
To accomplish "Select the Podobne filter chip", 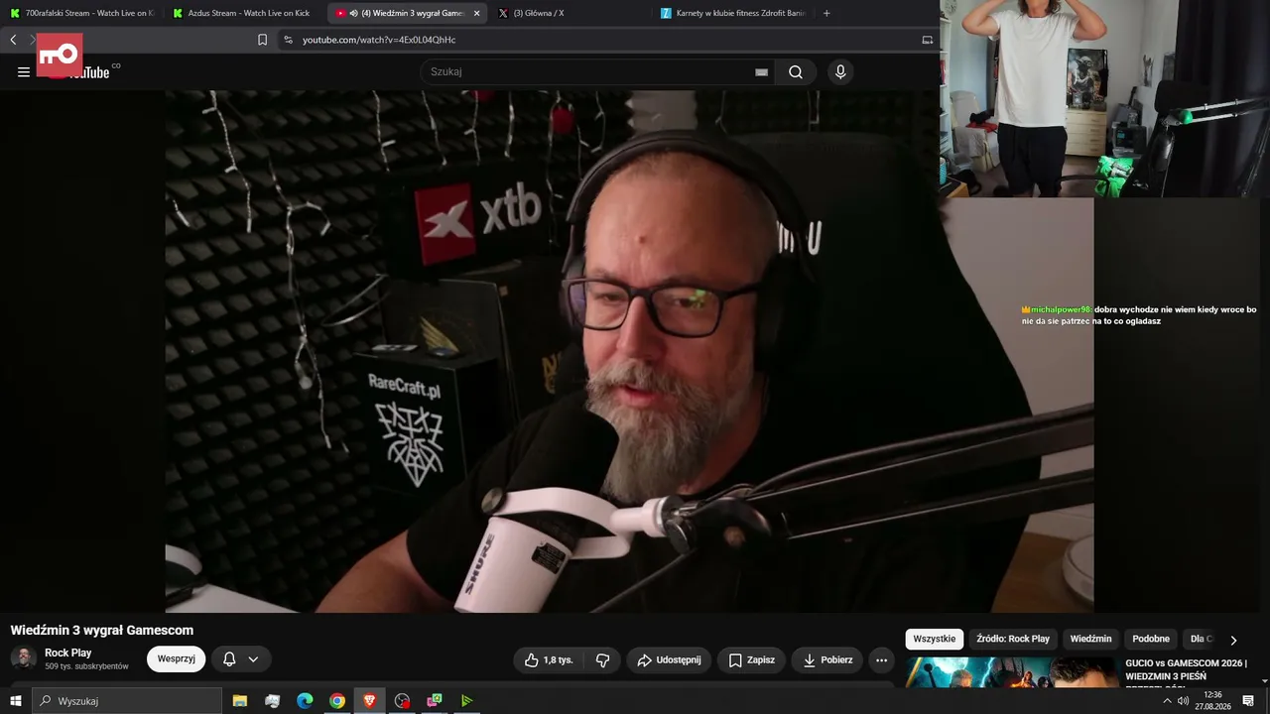I will [x=1151, y=639].
